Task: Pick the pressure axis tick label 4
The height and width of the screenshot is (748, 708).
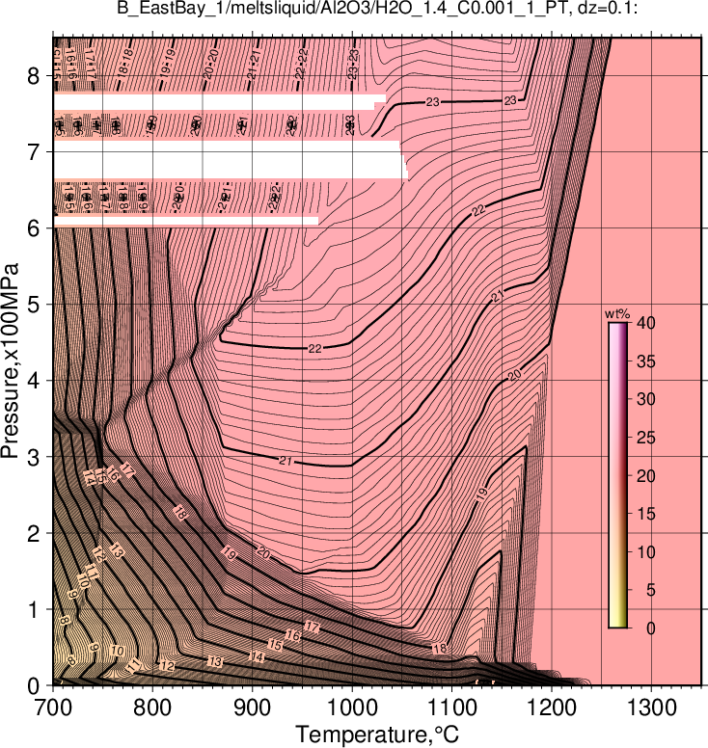Action: (x=33, y=381)
